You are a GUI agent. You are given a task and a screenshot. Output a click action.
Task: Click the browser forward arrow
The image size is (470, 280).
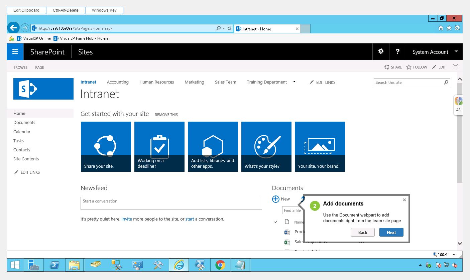[x=25, y=28]
